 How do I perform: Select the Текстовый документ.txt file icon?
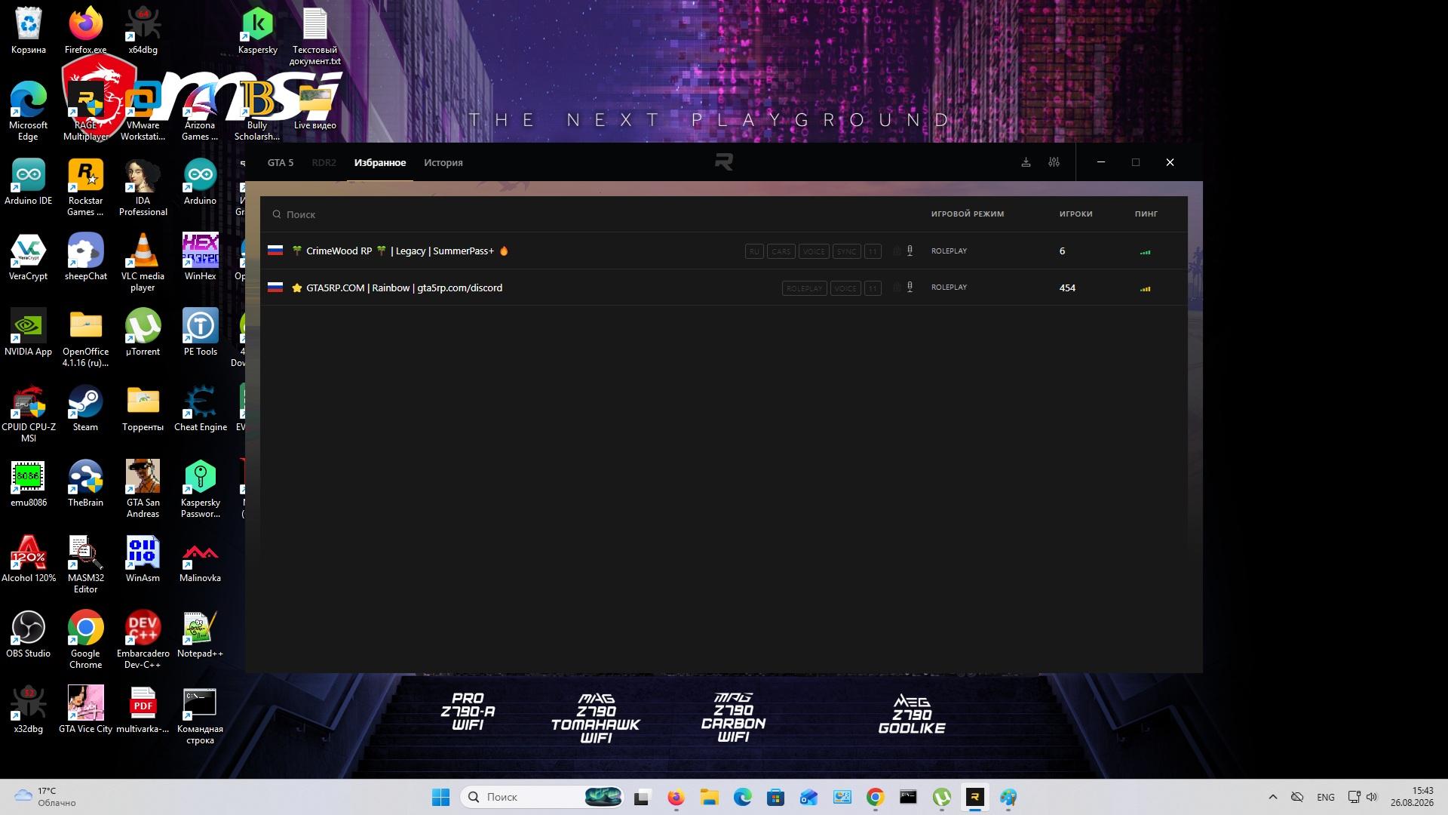[x=315, y=36]
